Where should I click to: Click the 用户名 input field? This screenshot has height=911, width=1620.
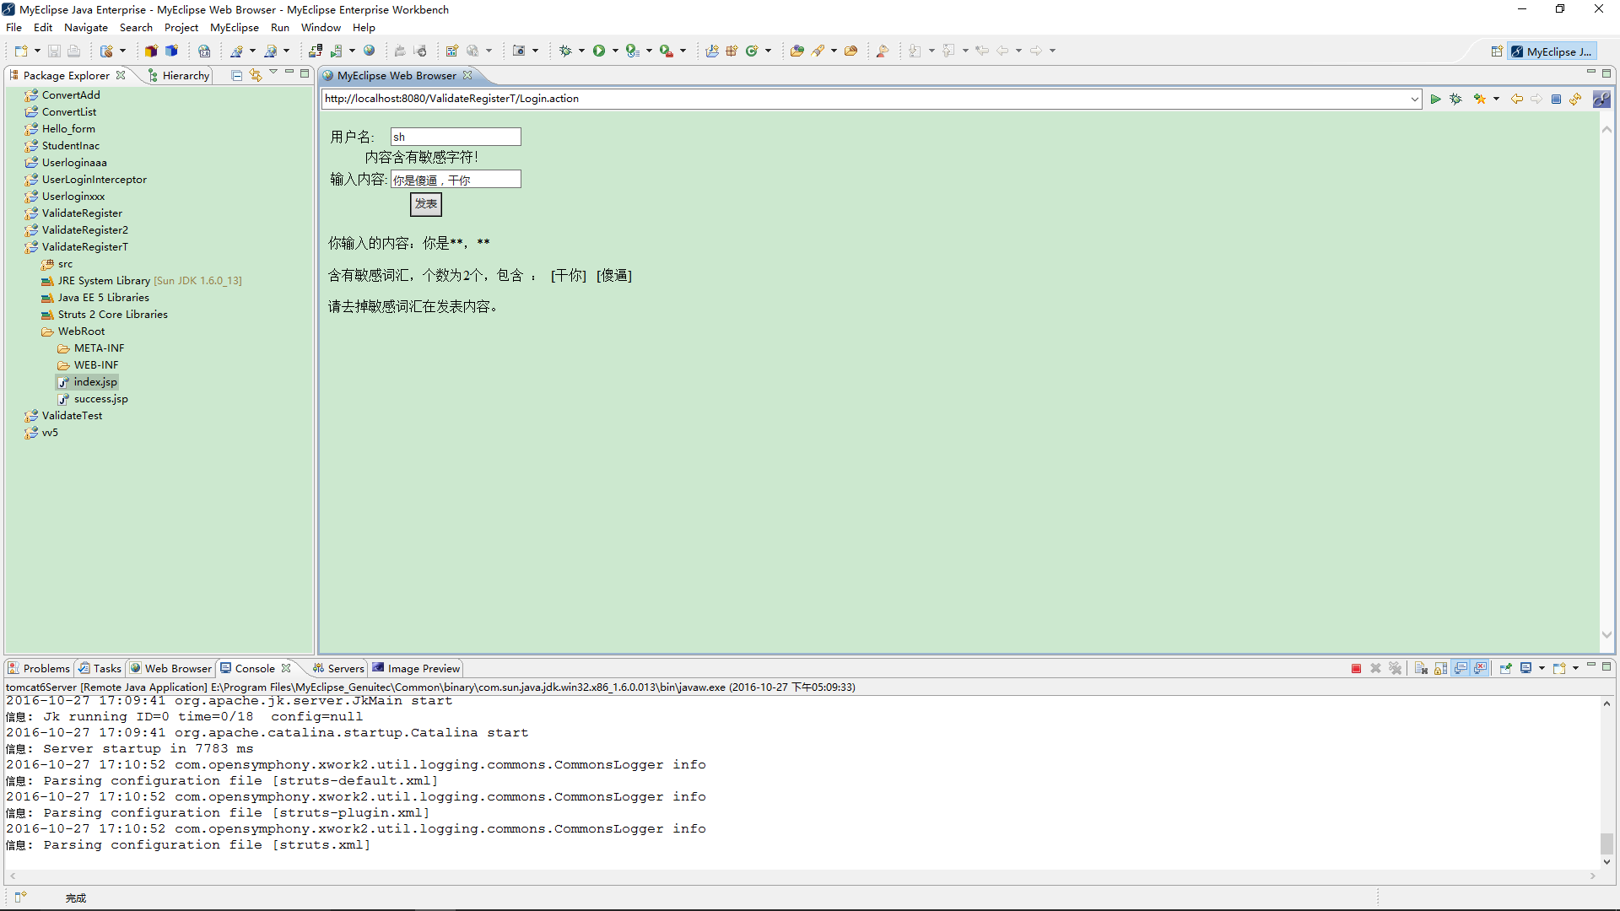[456, 137]
